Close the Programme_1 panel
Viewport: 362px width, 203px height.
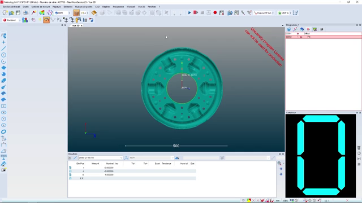[360, 25]
